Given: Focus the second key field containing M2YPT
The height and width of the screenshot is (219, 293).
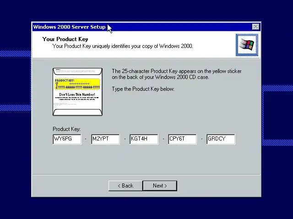Looking at the screenshot, I should [x=106, y=139].
